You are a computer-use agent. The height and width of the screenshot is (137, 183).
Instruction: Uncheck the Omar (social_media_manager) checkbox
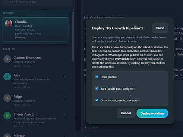[97, 100]
